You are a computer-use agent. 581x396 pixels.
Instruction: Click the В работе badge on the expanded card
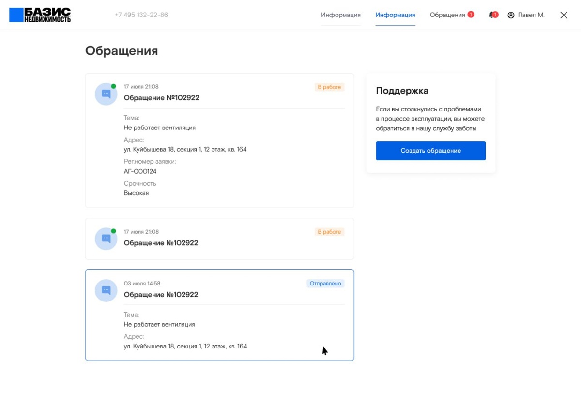pyautogui.click(x=329, y=87)
